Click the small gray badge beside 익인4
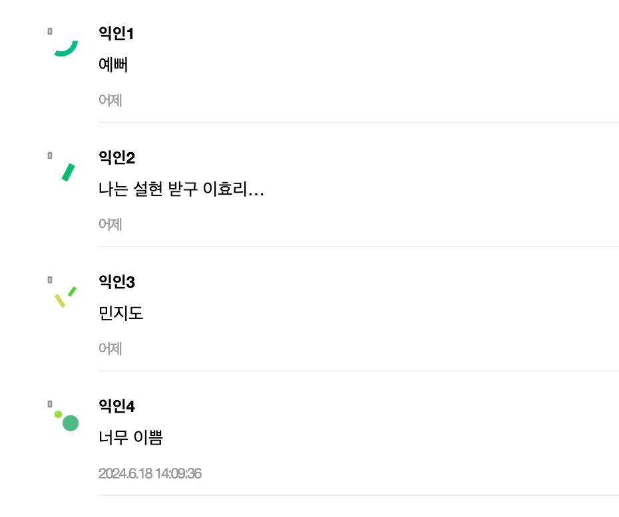619x517 pixels. tap(50, 403)
